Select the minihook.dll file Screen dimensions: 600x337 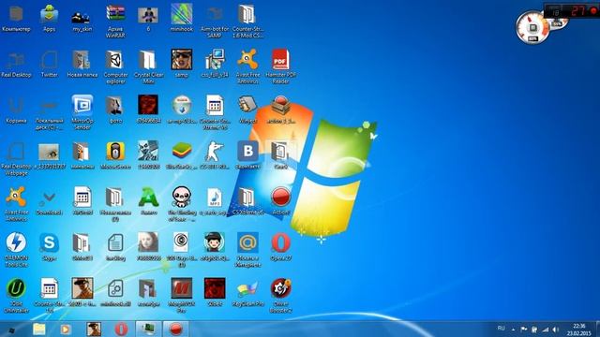point(115,294)
